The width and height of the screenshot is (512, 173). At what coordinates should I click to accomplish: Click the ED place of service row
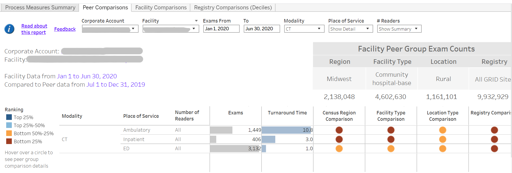[126, 149]
